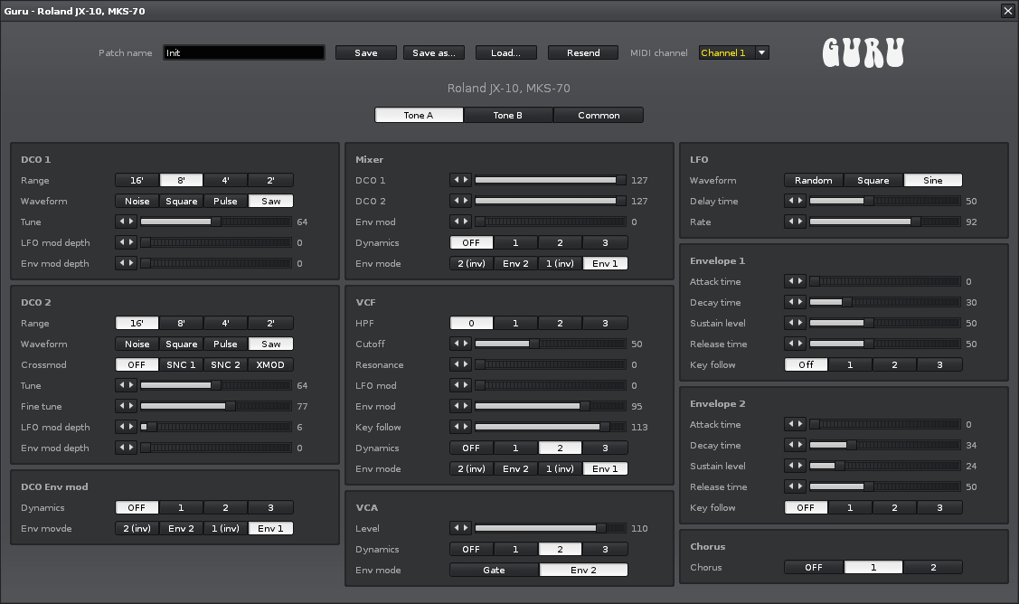Click the Save as... button
1019x604 pixels.
click(434, 52)
